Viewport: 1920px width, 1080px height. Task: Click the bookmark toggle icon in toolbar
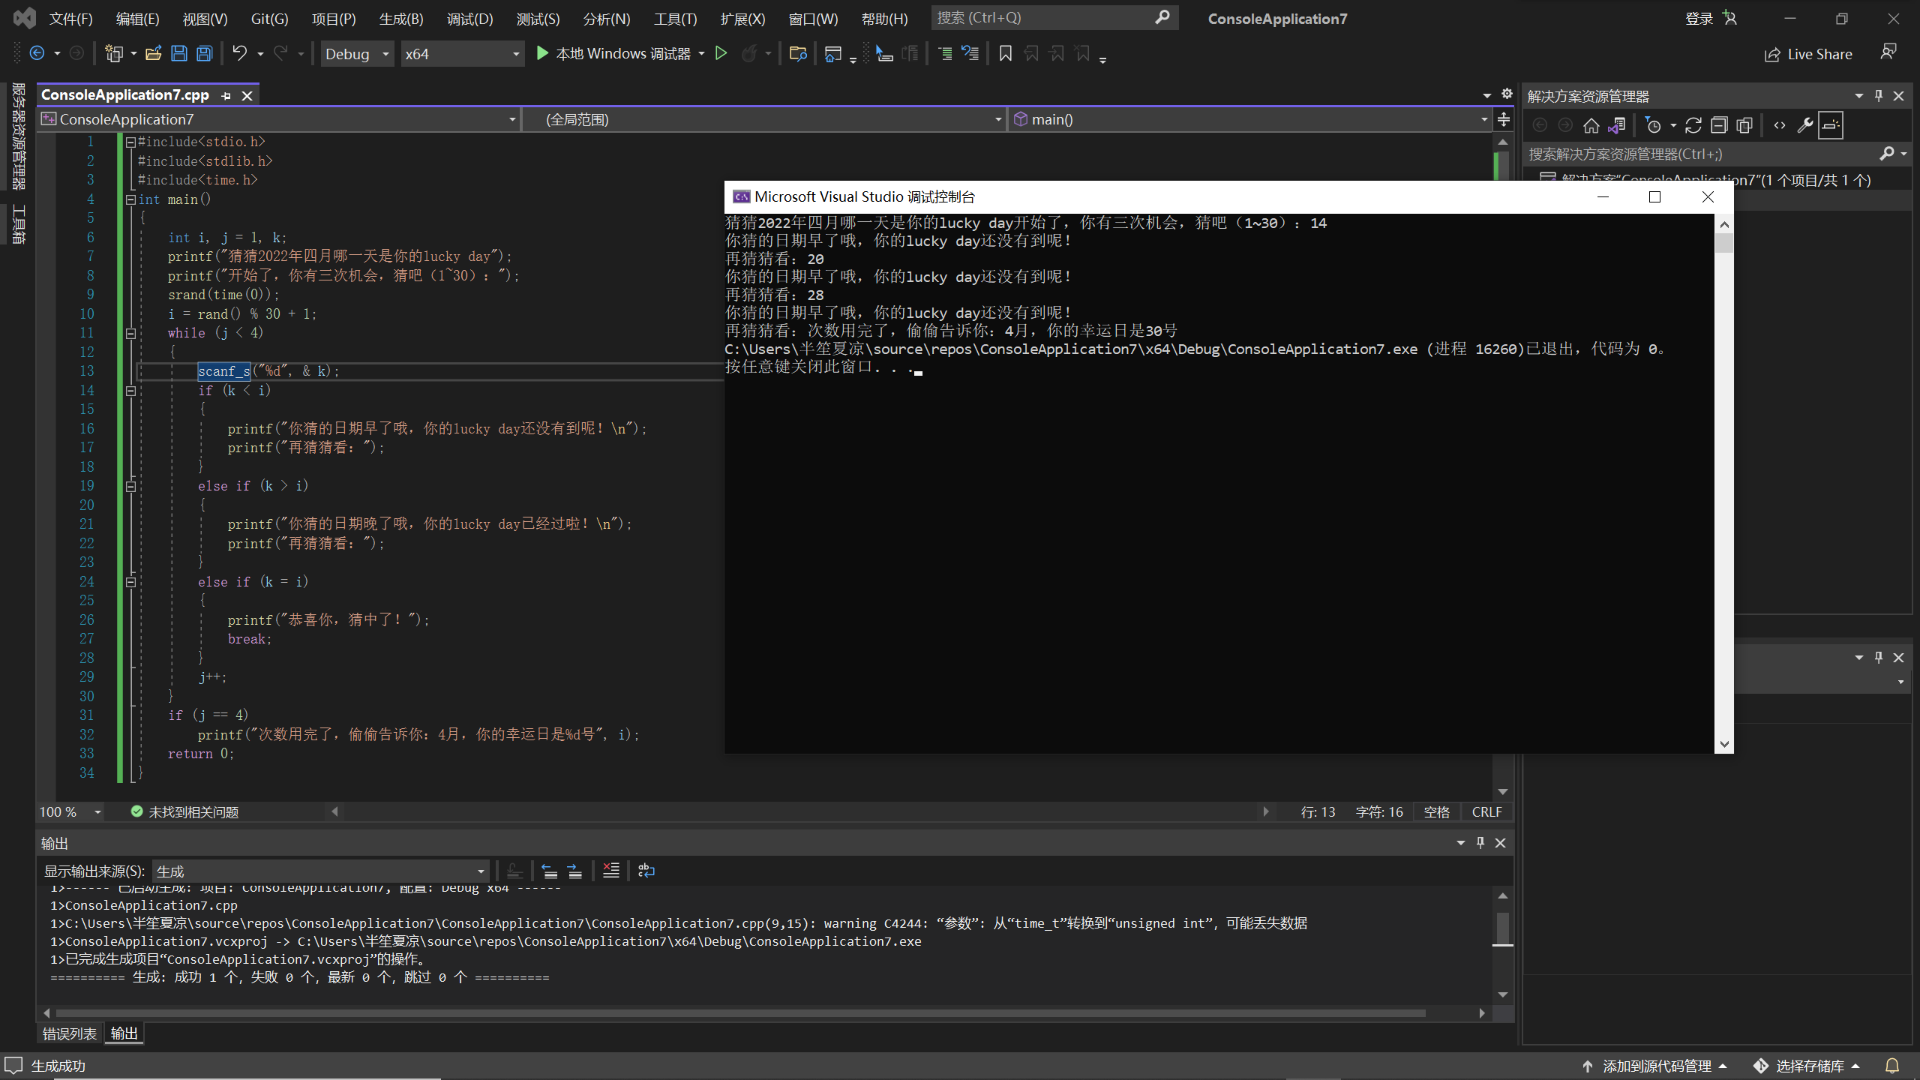(1006, 53)
